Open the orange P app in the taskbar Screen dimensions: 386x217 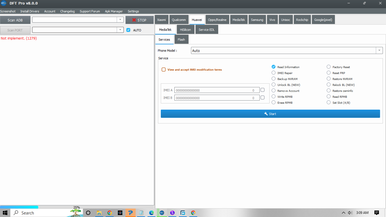coord(130,213)
